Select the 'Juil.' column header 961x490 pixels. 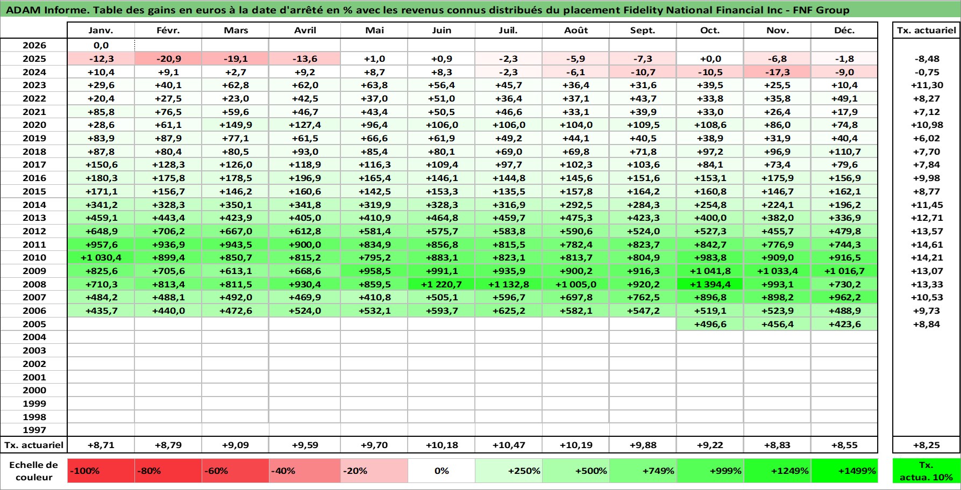[509, 31]
